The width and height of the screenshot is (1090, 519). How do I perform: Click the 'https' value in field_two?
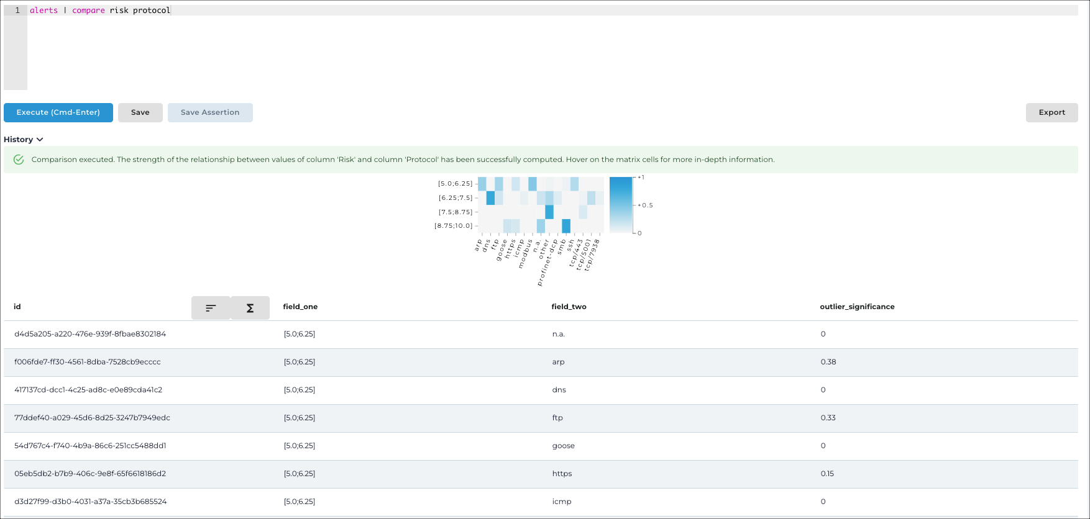point(562,474)
